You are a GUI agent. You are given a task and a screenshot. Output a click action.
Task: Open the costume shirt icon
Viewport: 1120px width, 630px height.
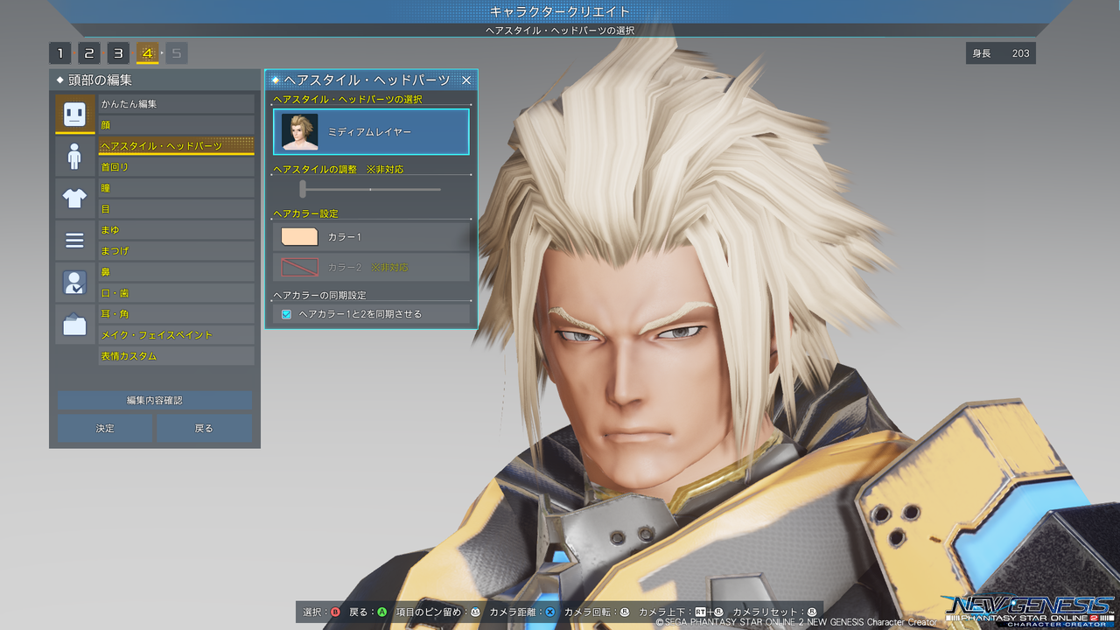click(x=74, y=198)
